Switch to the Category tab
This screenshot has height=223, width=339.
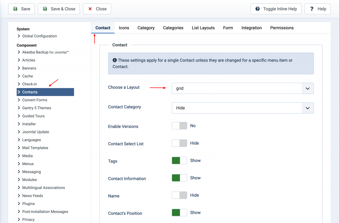click(146, 28)
